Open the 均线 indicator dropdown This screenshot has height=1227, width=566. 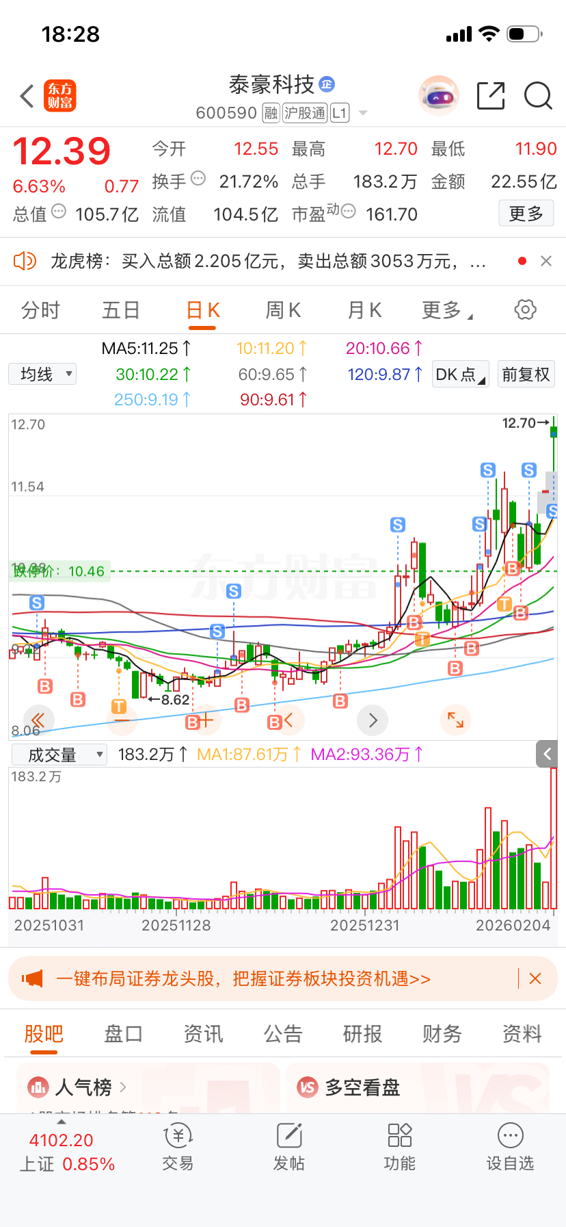click(x=42, y=374)
